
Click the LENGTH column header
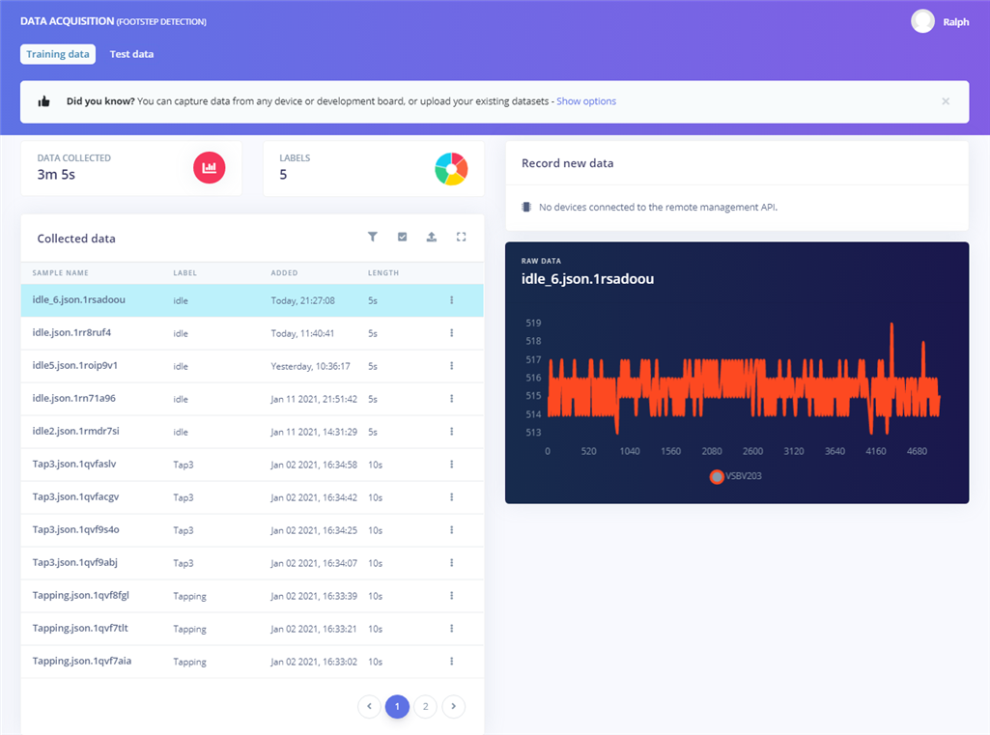pos(383,272)
